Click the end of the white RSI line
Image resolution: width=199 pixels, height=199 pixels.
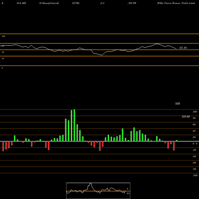tap(176, 49)
